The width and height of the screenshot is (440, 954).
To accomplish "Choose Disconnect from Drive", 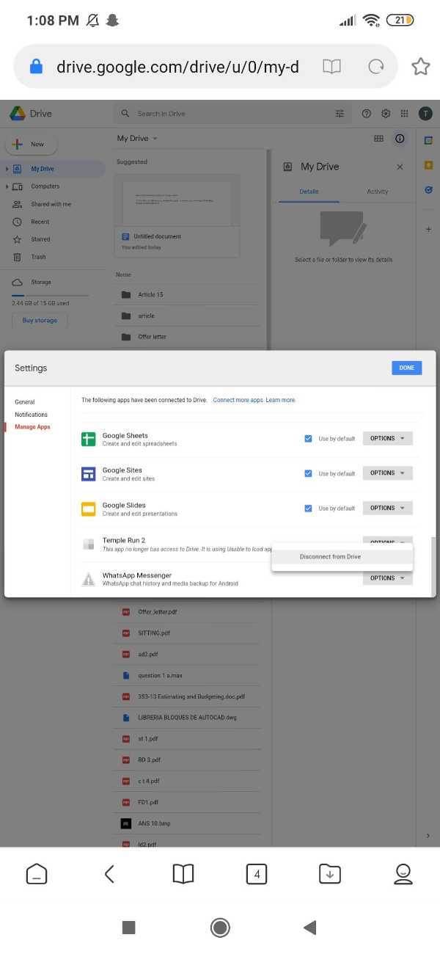I will [342, 557].
